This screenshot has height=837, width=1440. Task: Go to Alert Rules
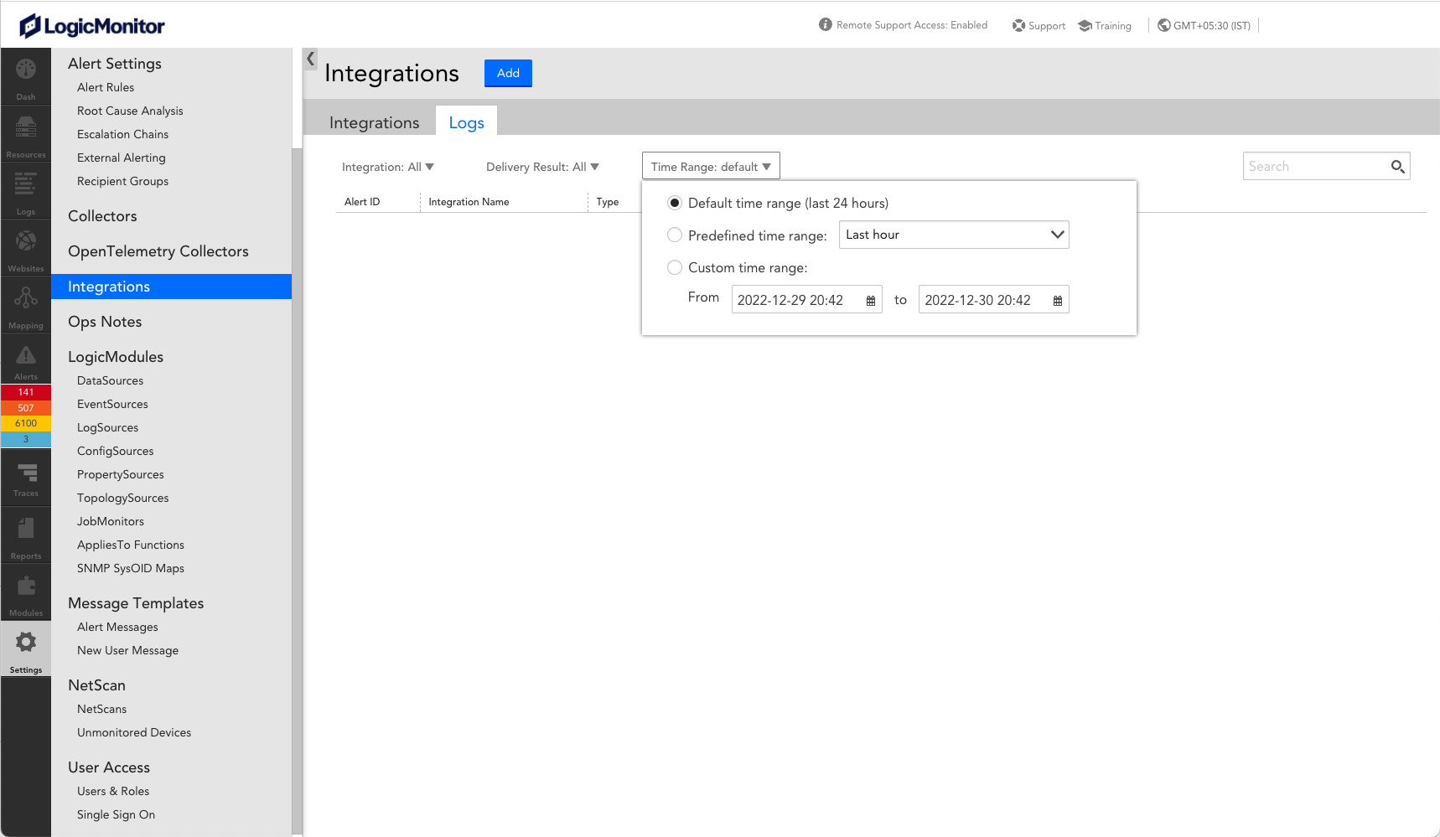[106, 87]
